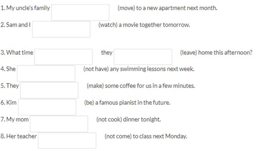The width and height of the screenshot is (259, 151).
Task: Click the "(move)" verb hint in sentence 1
Action: coord(126,8)
